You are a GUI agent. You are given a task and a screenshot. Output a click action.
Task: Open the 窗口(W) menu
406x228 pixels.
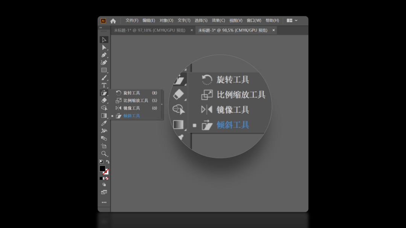[x=254, y=20]
